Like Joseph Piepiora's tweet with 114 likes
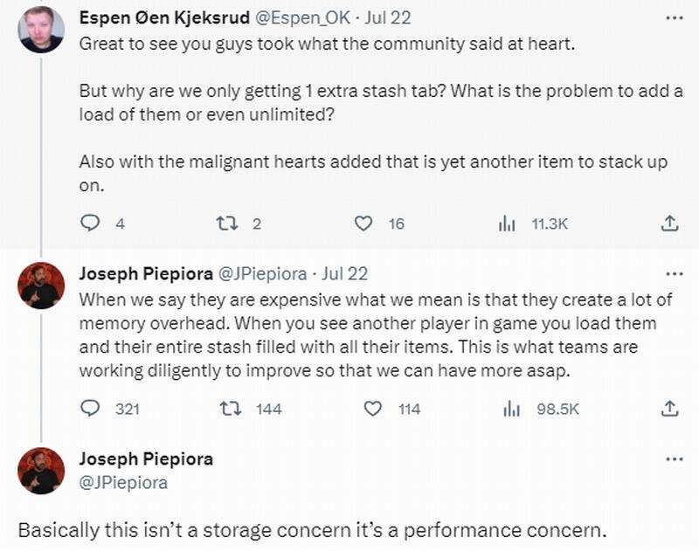 pos(373,409)
